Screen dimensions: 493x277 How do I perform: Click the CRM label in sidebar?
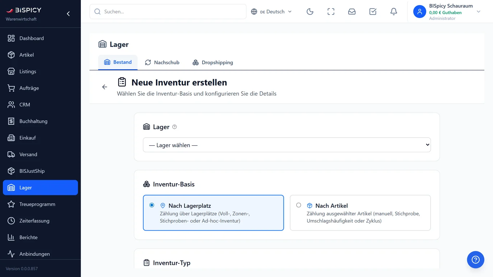25,105
